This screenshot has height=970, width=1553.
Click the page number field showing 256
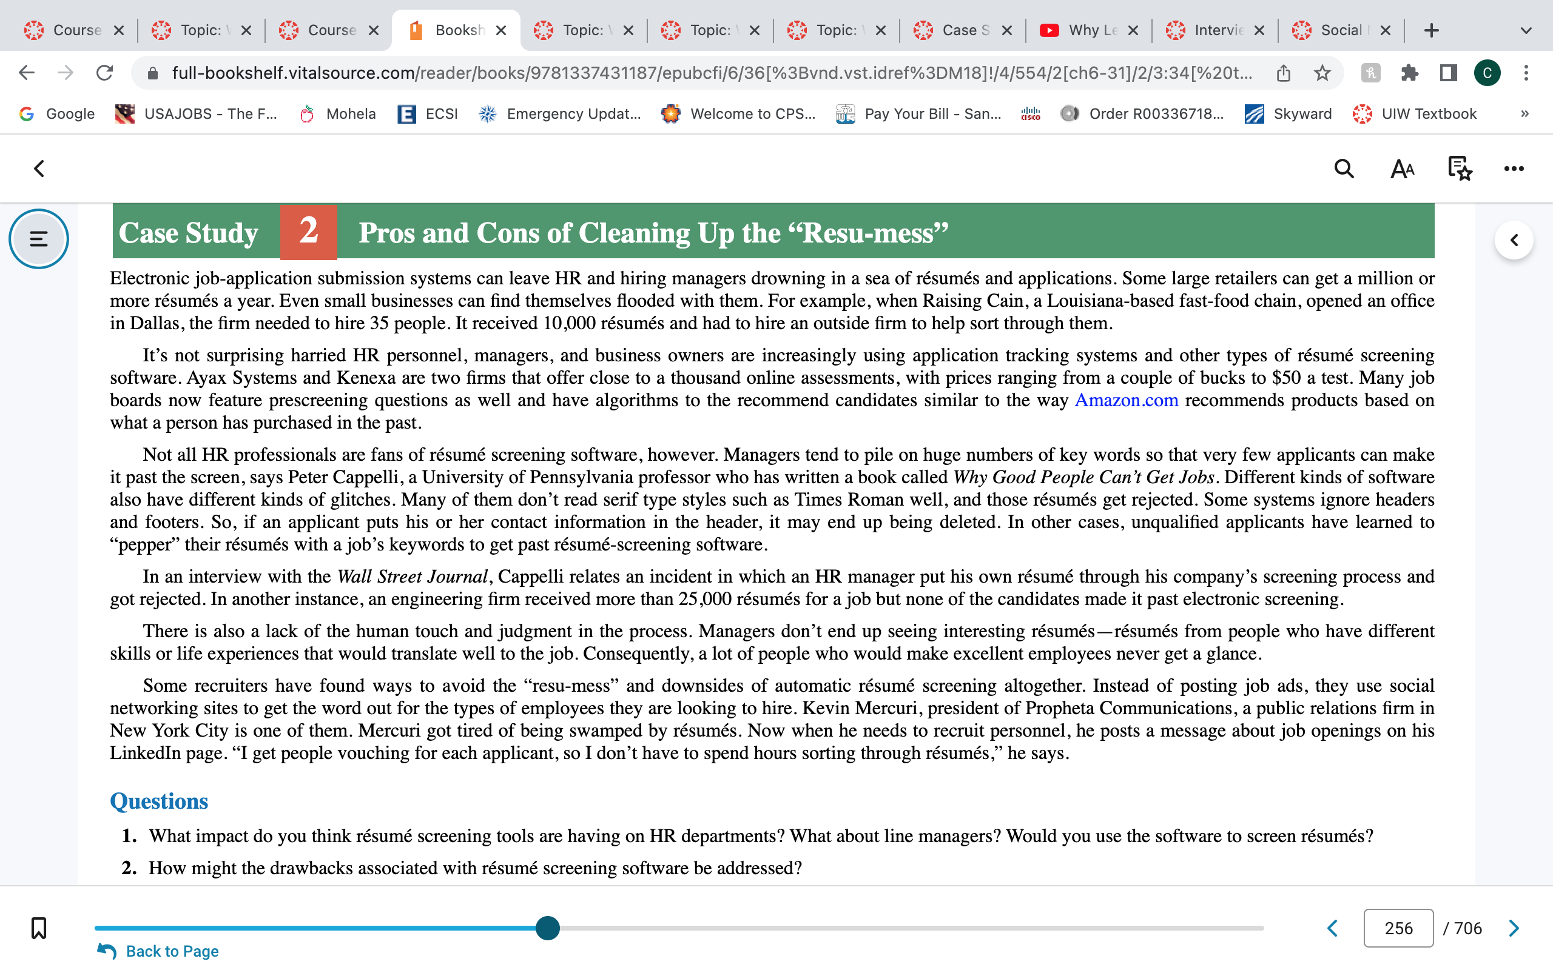(1398, 928)
